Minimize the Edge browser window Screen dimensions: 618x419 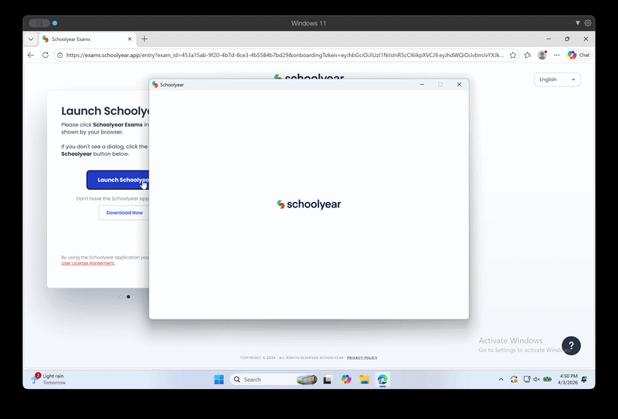pyautogui.click(x=548, y=39)
